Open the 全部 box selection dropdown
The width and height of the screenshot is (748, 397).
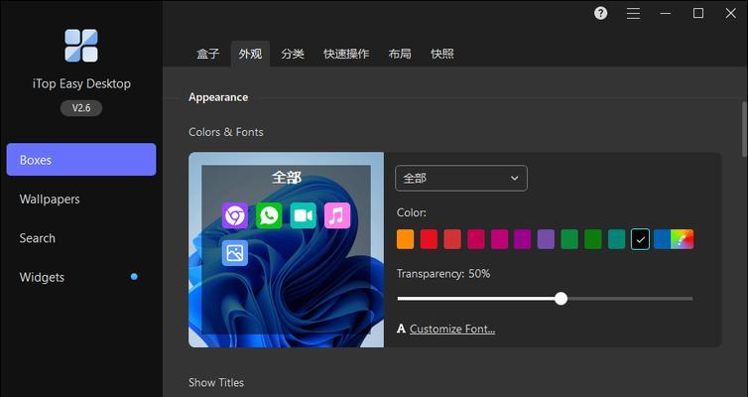(x=461, y=178)
